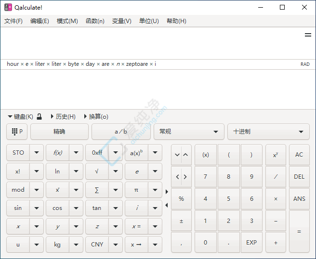Open dropdown arrow next to mod
Image resolution: width=316 pixels, height=259 pixels.
37,190
